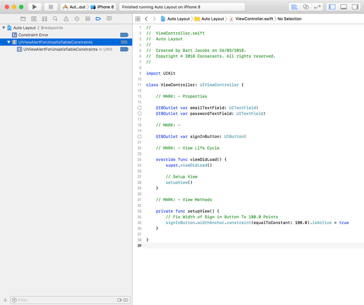The height and width of the screenshot is (305, 364).
Task: Toggle the Constraint Error breakpoint
Action: tap(124, 34)
